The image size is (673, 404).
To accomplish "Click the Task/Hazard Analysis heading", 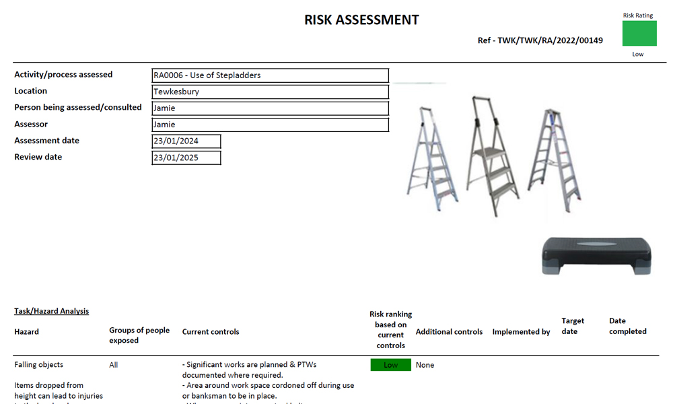I will 51,310.
